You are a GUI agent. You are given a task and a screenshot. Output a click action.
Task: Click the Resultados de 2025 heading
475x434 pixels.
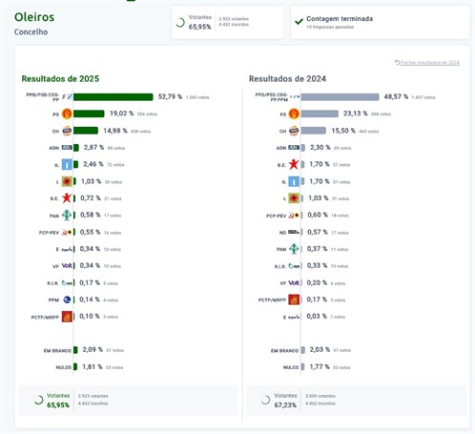click(x=60, y=78)
